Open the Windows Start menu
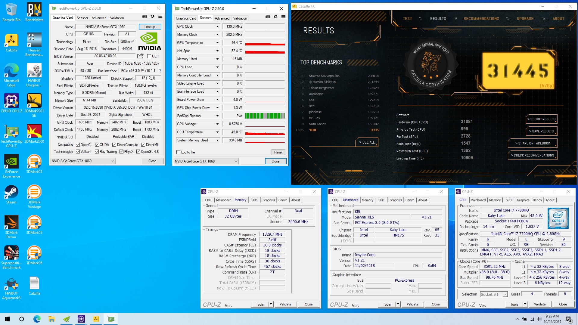This screenshot has width=578, height=325. coord(7,319)
